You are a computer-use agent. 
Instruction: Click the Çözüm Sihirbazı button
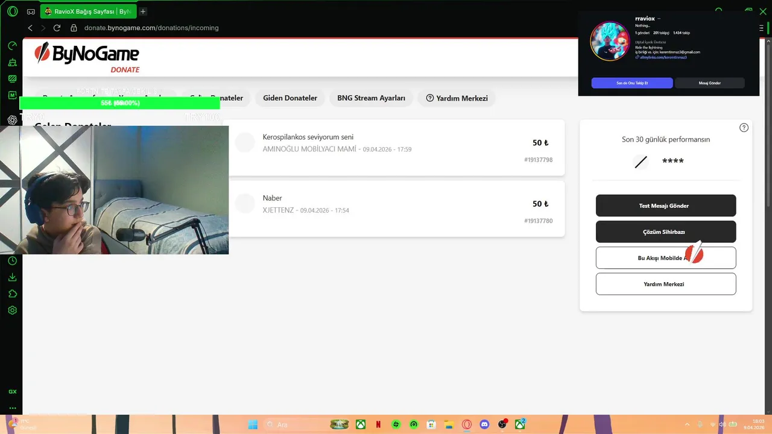point(666,231)
